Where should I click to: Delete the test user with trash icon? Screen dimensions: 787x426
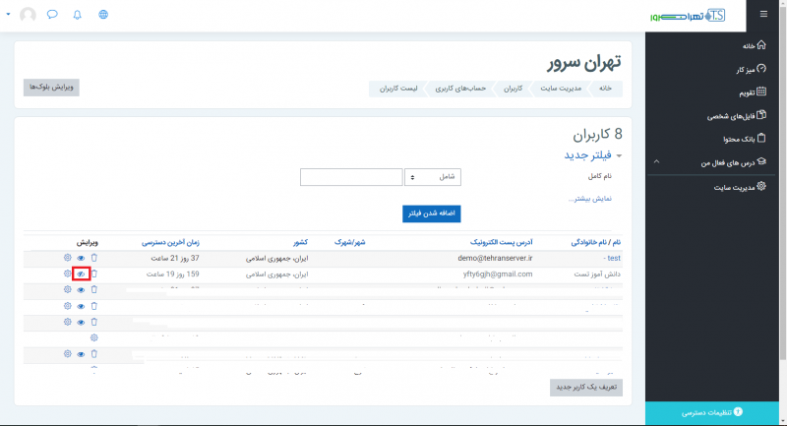94,258
